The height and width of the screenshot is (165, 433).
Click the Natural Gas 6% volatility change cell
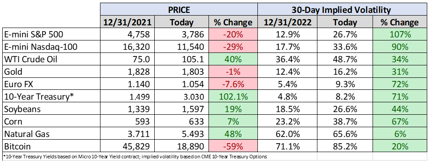point(400,134)
